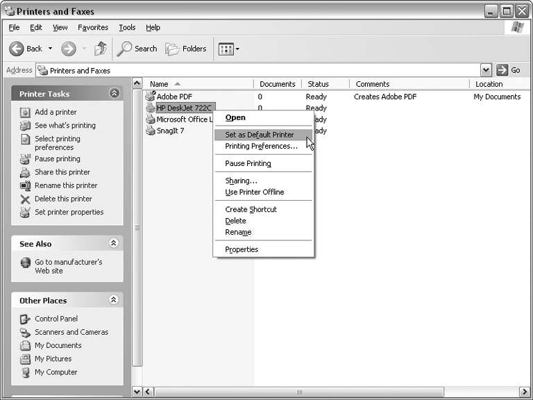Click the Go button
This screenshot has width=533, height=400.
click(508, 70)
